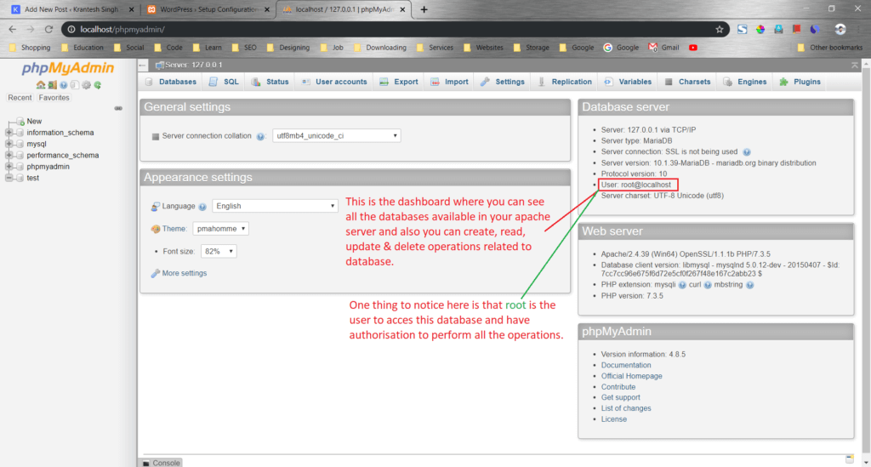
Task: Click the help icon after curl extension
Action: [x=708, y=285]
